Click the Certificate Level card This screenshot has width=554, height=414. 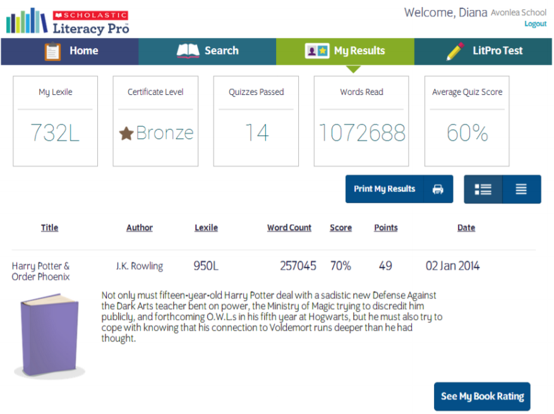click(x=155, y=121)
